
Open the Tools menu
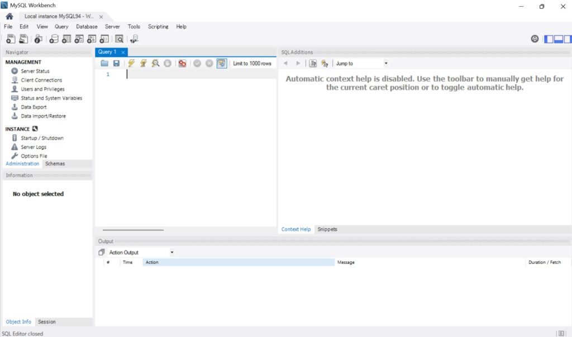coord(134,27)
